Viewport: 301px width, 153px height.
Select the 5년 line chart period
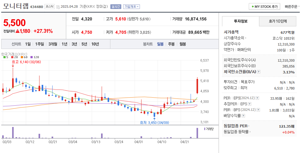point(84,44)
